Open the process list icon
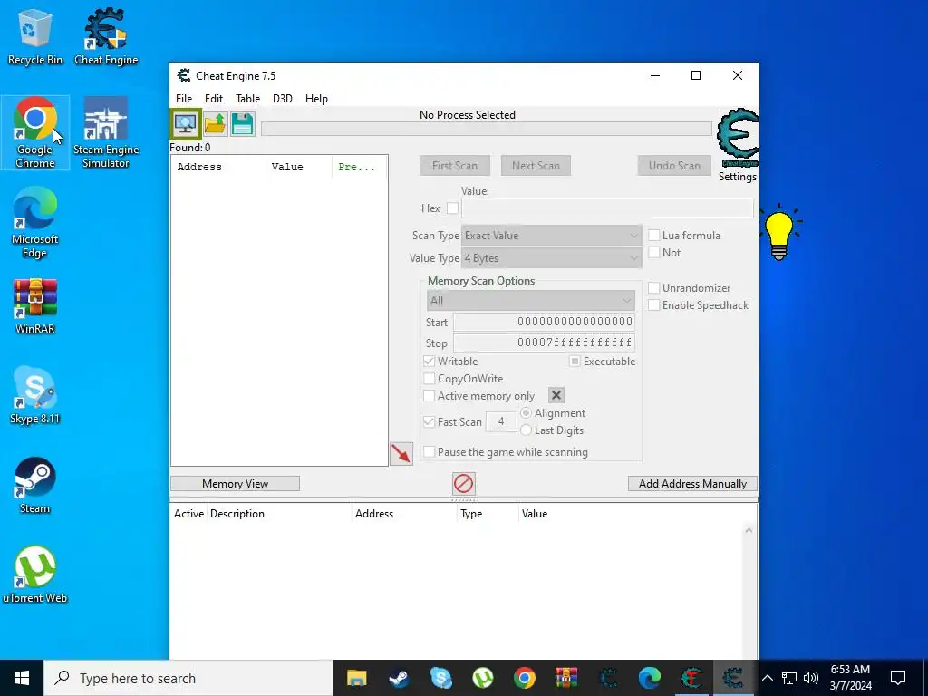928x696 pixels. click(186, 124)
